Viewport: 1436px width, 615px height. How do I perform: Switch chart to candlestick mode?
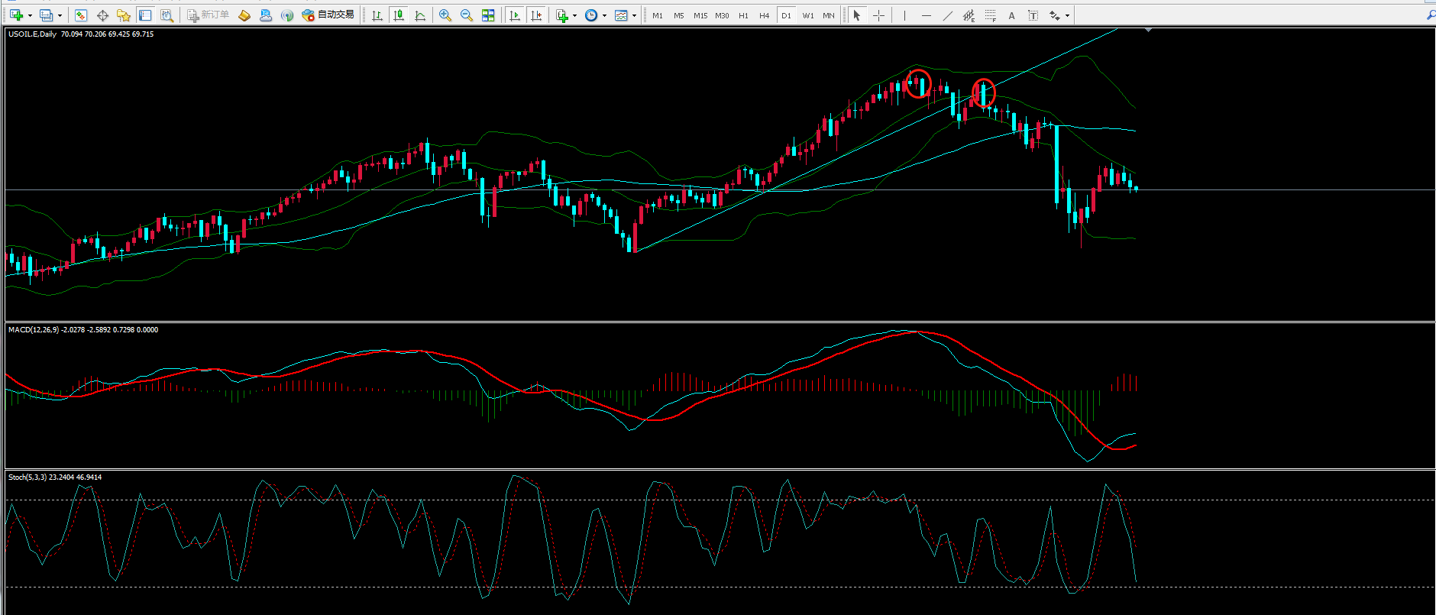pyautogui.click(x=399, y=15)
